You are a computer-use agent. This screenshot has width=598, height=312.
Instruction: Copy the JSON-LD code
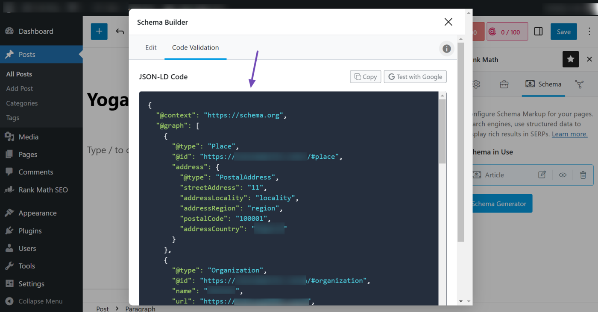tap(365, 77)
